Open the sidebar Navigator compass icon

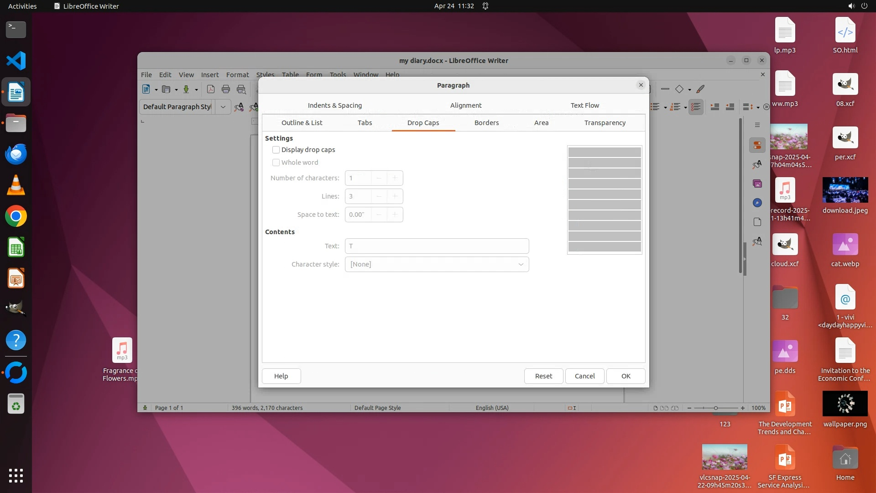pyautogui.click(x=757, y=203)
